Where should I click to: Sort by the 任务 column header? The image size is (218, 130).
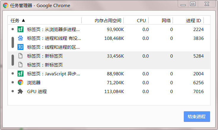18,20
